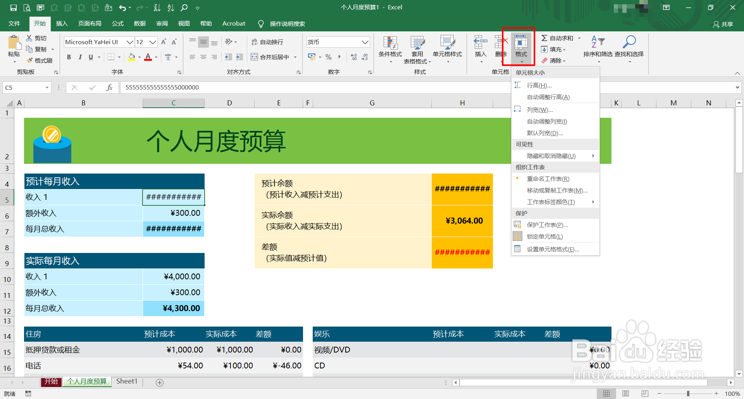Viewport: 744px width, 399px height.
Task: Open the Acrobat menu tab
Action: pos(233,23)
